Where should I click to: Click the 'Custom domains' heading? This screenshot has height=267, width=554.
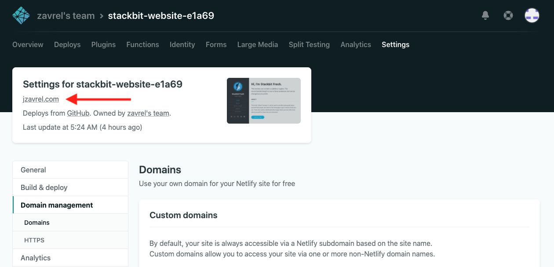click(x=183, y=215)
